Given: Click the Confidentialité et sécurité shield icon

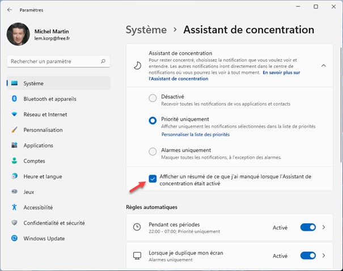Looking at the screenshot, I should (x=14, y=223).
